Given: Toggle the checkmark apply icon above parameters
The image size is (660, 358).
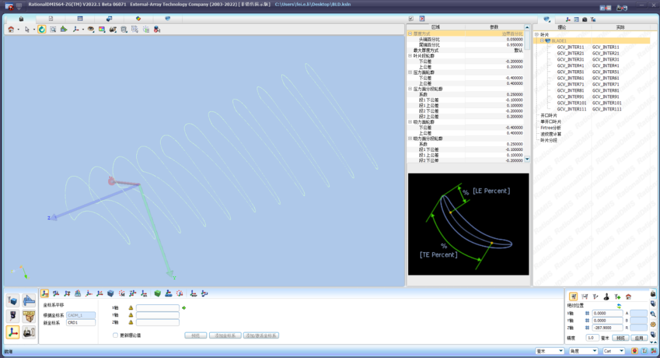Looking at the screenshot, I should coord(411,19).
